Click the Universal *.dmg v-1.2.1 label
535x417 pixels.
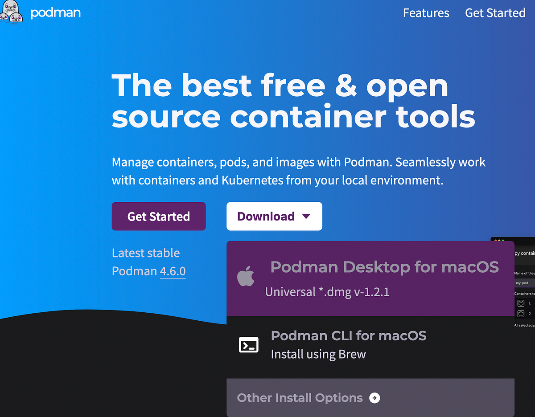[327, 292]
